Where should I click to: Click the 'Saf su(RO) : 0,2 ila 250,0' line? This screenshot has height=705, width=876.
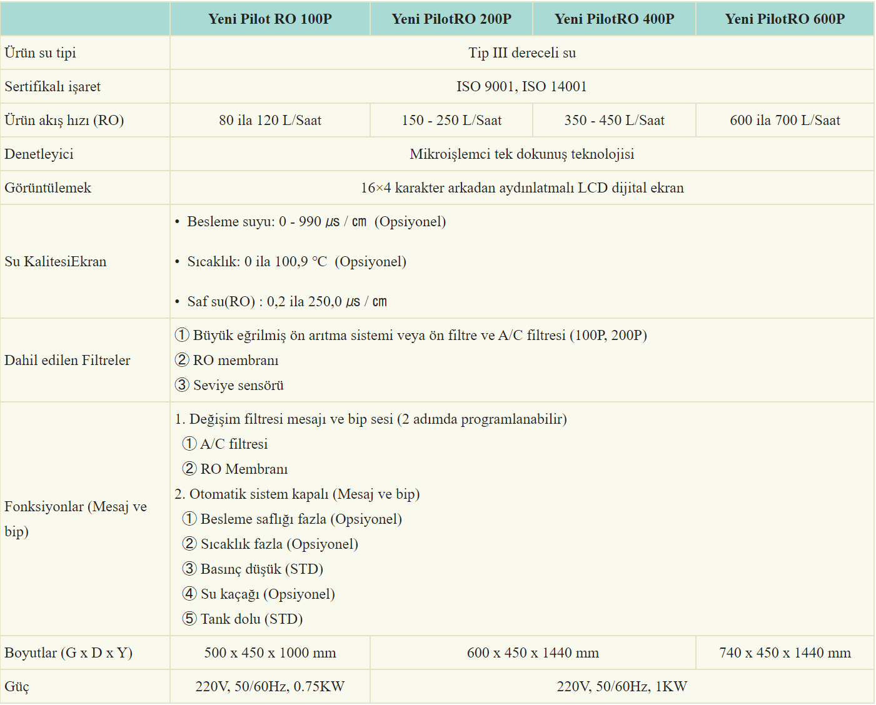[x=287, y=301]
